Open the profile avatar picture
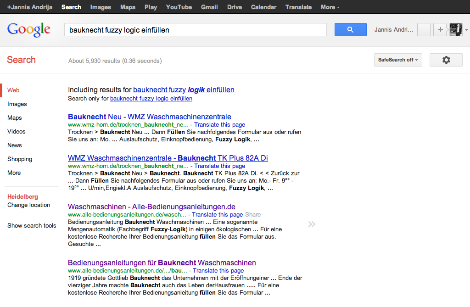The height and width of the screenshot is (307, 470). tap(456, 30)
